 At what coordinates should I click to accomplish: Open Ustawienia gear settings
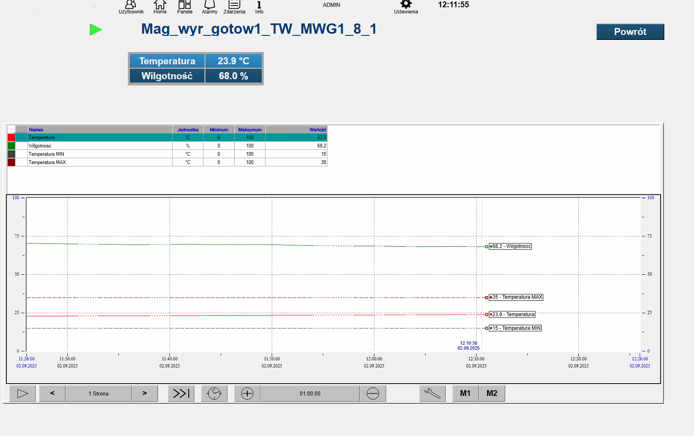pyautogui.click(x=406, y=7)
